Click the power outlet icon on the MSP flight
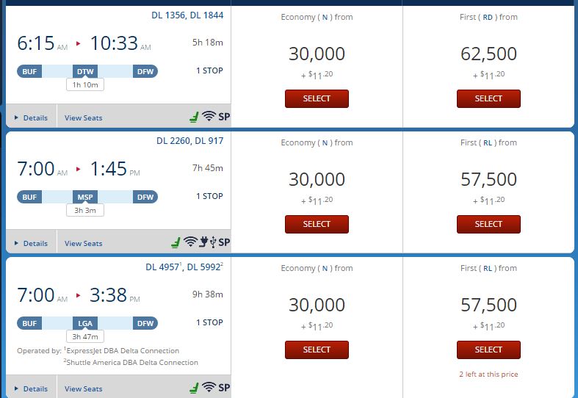578x398 pixels. point(203,242)
